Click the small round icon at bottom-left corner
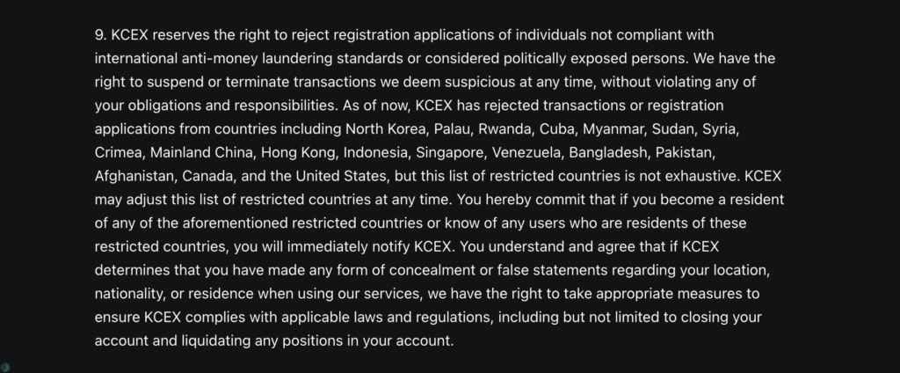Image resolution: width=900 pixels, height=373 pixels. click(5, 366)
